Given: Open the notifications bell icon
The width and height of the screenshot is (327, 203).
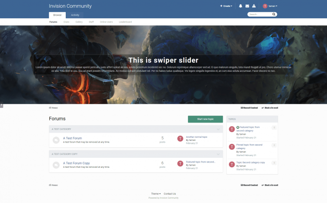Looking at the screenshot, I should (x=241, y=6).
